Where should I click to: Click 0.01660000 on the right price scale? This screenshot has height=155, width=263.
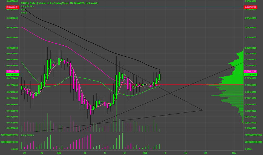(250, 128)
